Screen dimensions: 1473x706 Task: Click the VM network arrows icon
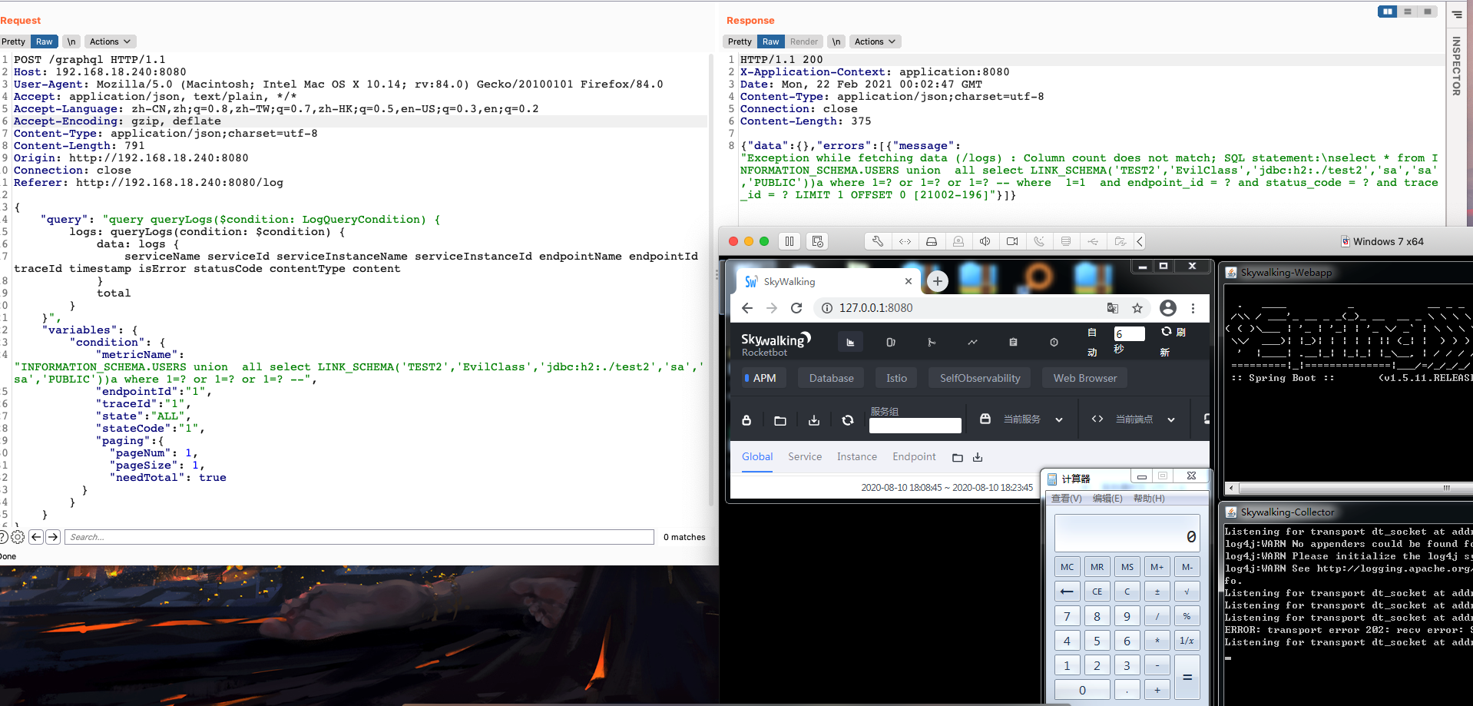tap(905, 241)
